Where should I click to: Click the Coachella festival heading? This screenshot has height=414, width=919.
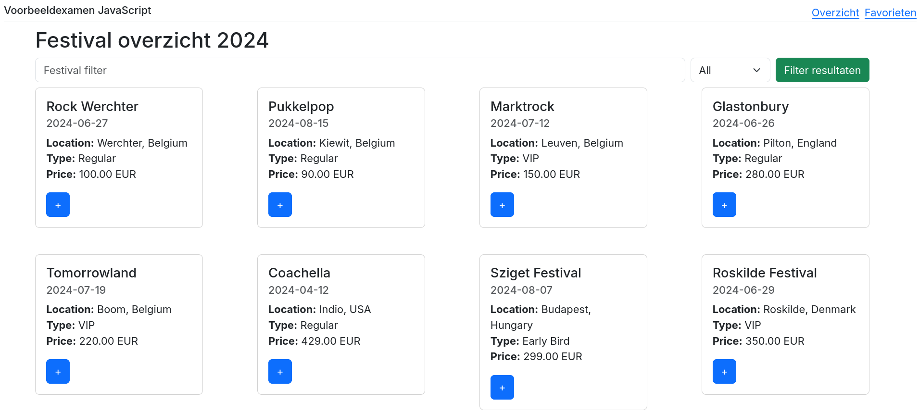pyautogui.click(x=299, y=273)
